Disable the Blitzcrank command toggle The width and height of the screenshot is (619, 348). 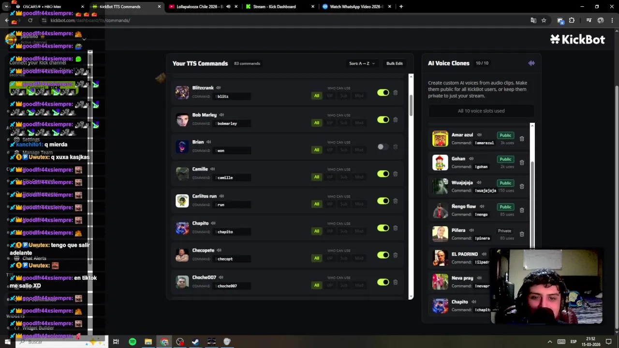pyautogui.click(x=383, y=92)
